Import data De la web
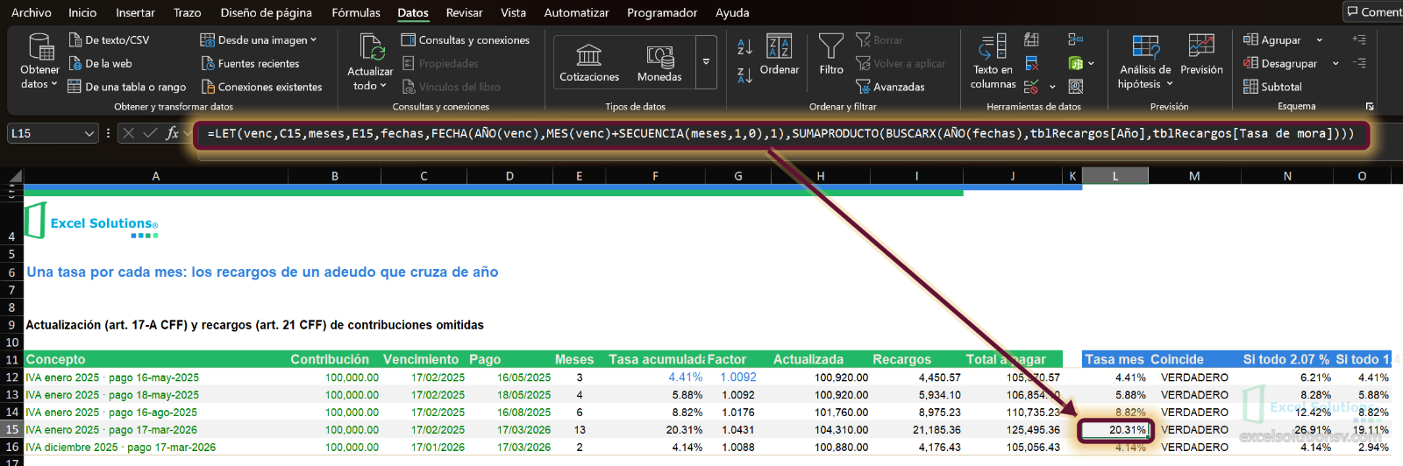 click(100, 64)
